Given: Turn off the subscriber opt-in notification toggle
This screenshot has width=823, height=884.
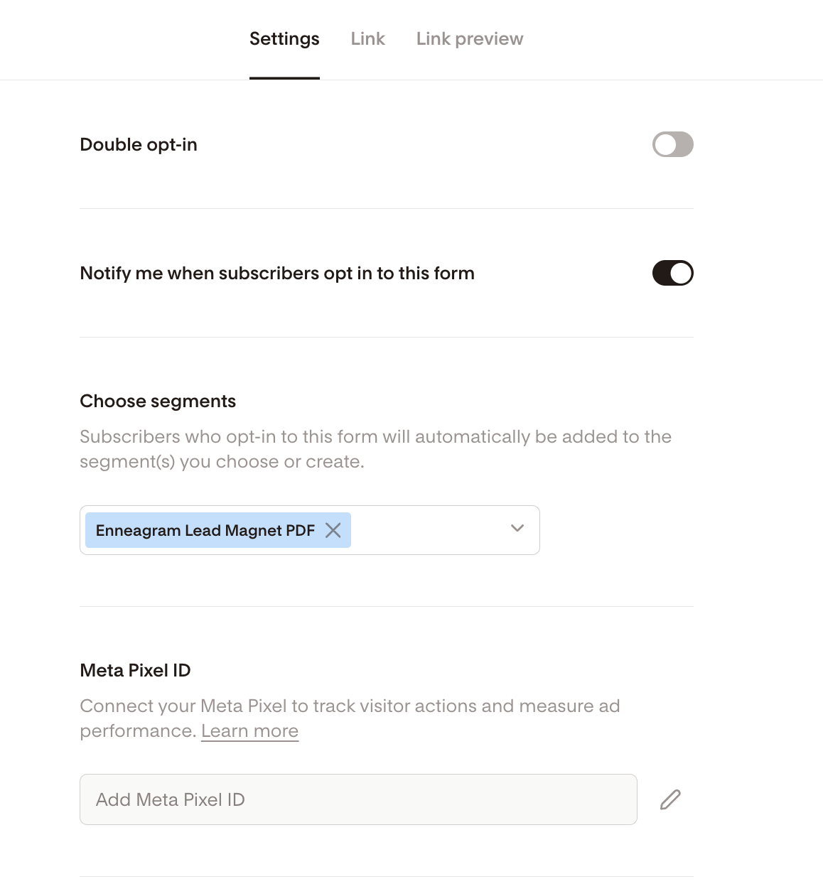Looking at the screenshot, I should [x=672, y=273].
